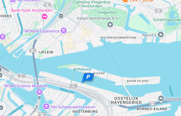The height and width of the screenshot is (116, 181).
Task: Click the KNSM EILAND area label
Action: pos(138,81)
